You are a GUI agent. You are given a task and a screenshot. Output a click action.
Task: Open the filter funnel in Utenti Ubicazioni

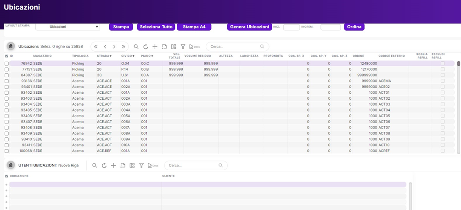[x=141, y=166]
